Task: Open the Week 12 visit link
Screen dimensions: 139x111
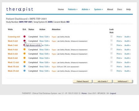Action: tap(13, 62)
